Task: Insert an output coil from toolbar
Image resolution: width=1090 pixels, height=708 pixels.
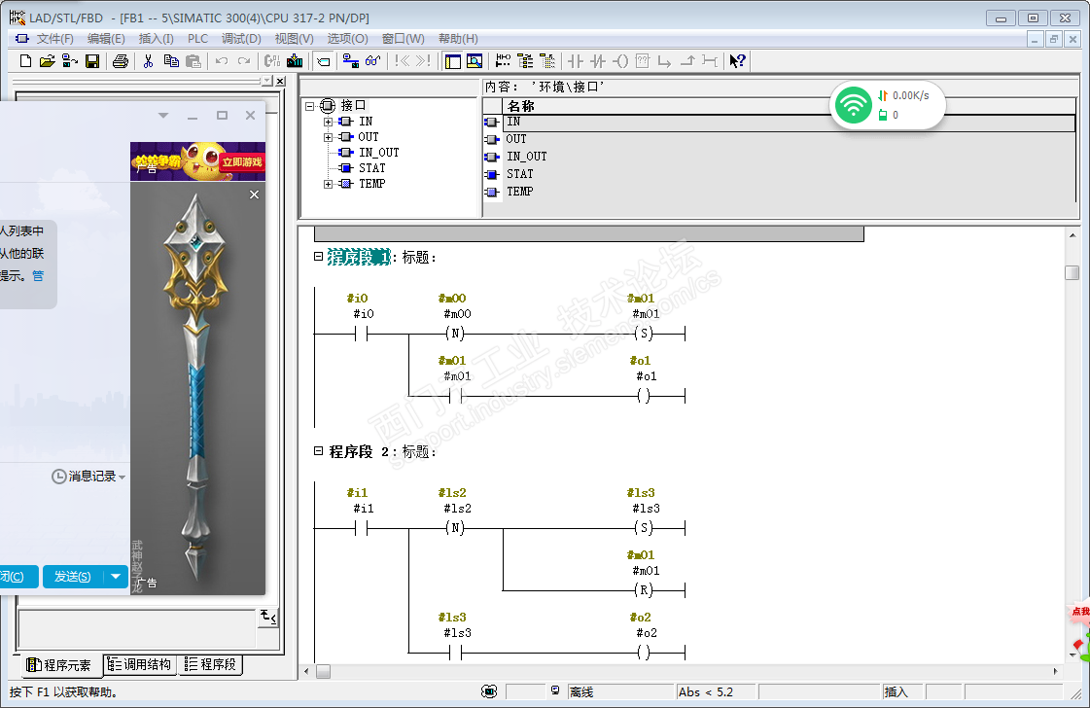Action: tap(620, 61)
